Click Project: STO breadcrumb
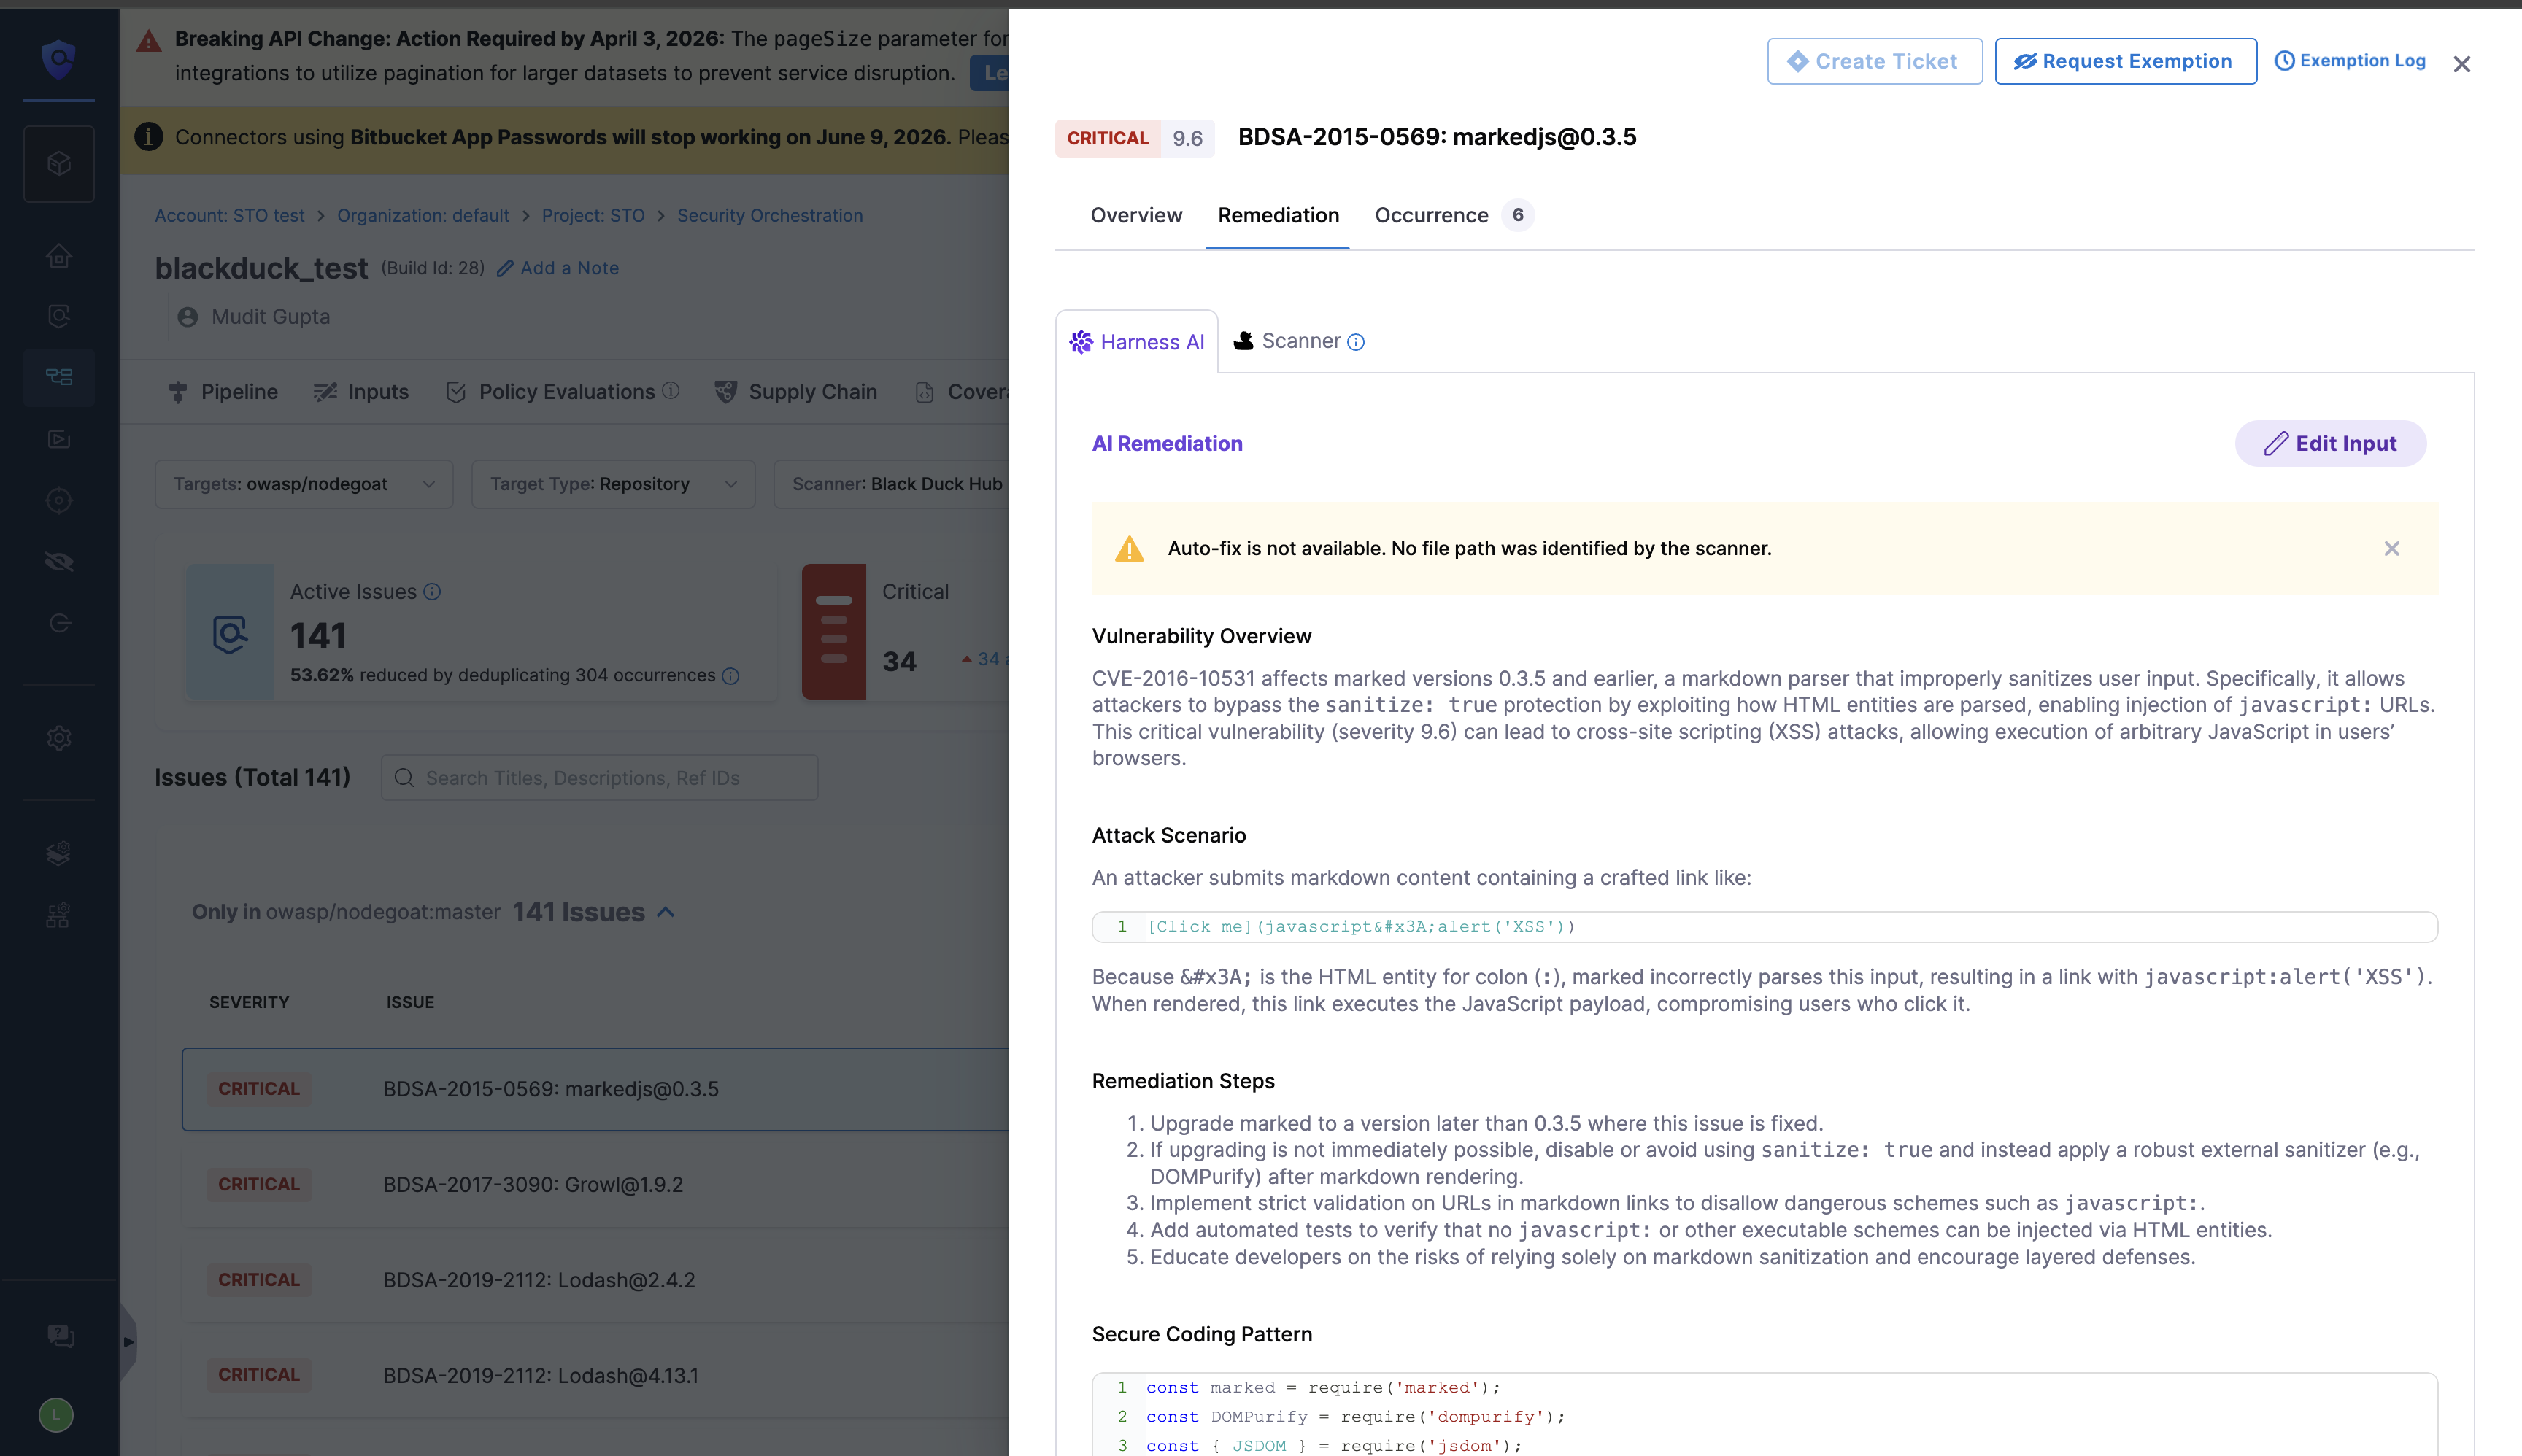 (593, 215)
